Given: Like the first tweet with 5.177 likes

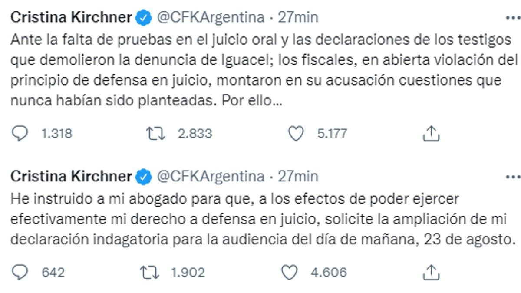Looking at the screenshot, I should pos(296,133).
